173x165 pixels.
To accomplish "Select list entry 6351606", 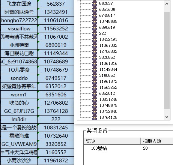I will [107, 9].
